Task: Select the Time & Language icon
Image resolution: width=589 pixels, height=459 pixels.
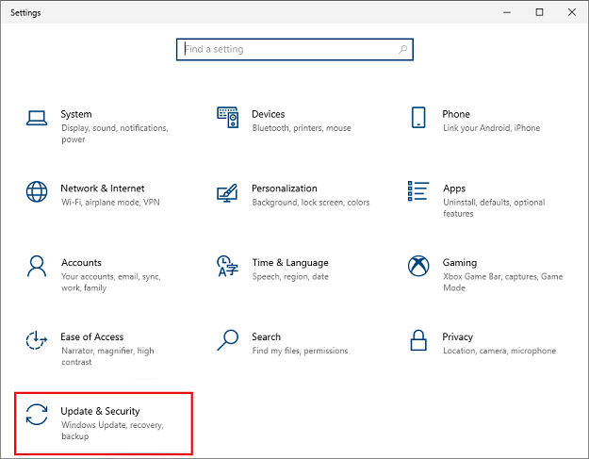Action: 227,266
